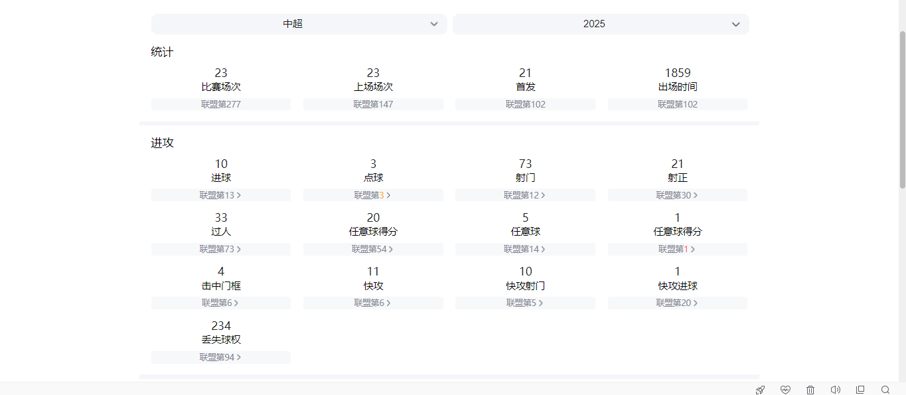Click the overlapping windows icon
The width and height of the screenshot is (906, 395).
tap(860, 390)
